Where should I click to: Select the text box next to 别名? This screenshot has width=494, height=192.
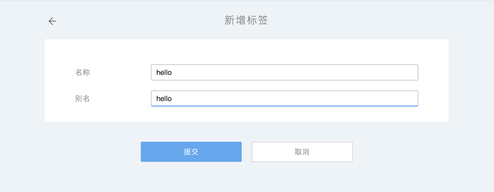[284, 99]
